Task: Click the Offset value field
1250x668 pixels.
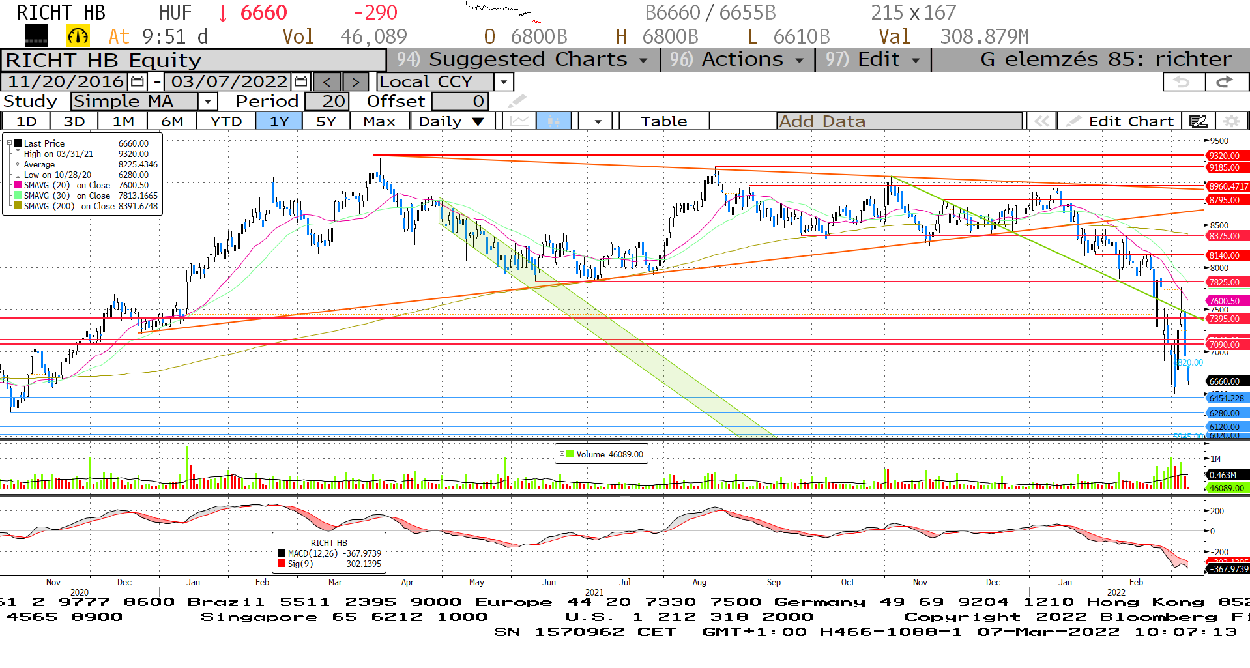Action: coord(460,101)
